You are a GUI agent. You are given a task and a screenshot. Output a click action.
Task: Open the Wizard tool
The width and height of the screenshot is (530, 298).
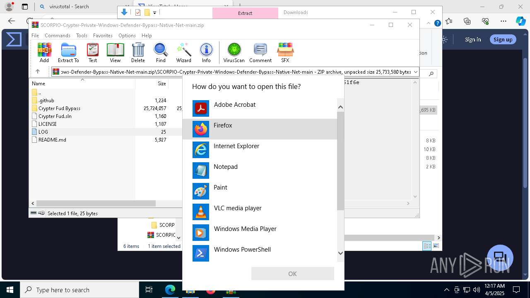tap(183, 53)
